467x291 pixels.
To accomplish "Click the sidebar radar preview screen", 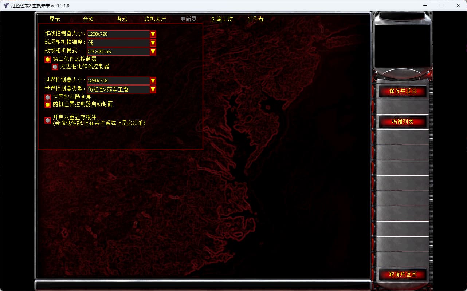I will [403, 45].
